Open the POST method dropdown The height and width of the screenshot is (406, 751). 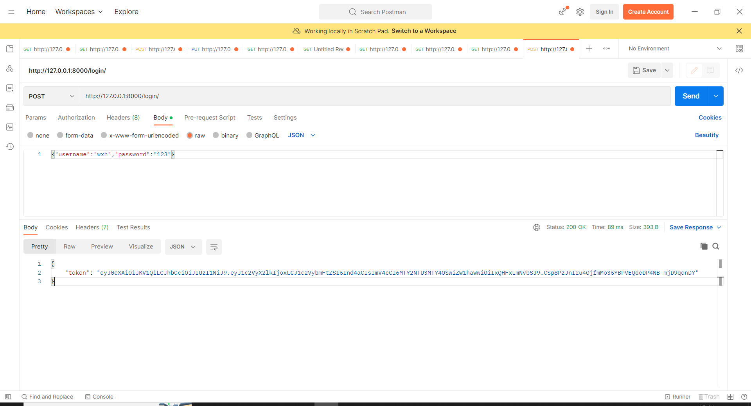tap(52, 96)
